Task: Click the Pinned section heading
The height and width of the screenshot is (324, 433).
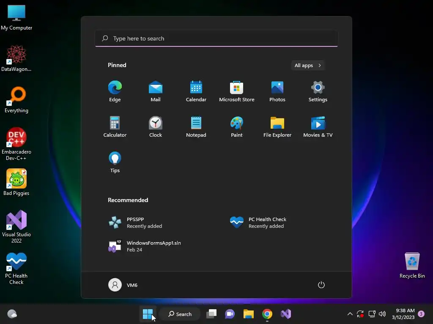Action: (x=117, y=65)
